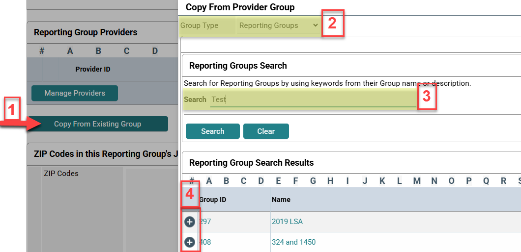The height and width of the screenshot is (252, 521).
Task: Click plus icon beside group 408
Action: pos(189,242)
